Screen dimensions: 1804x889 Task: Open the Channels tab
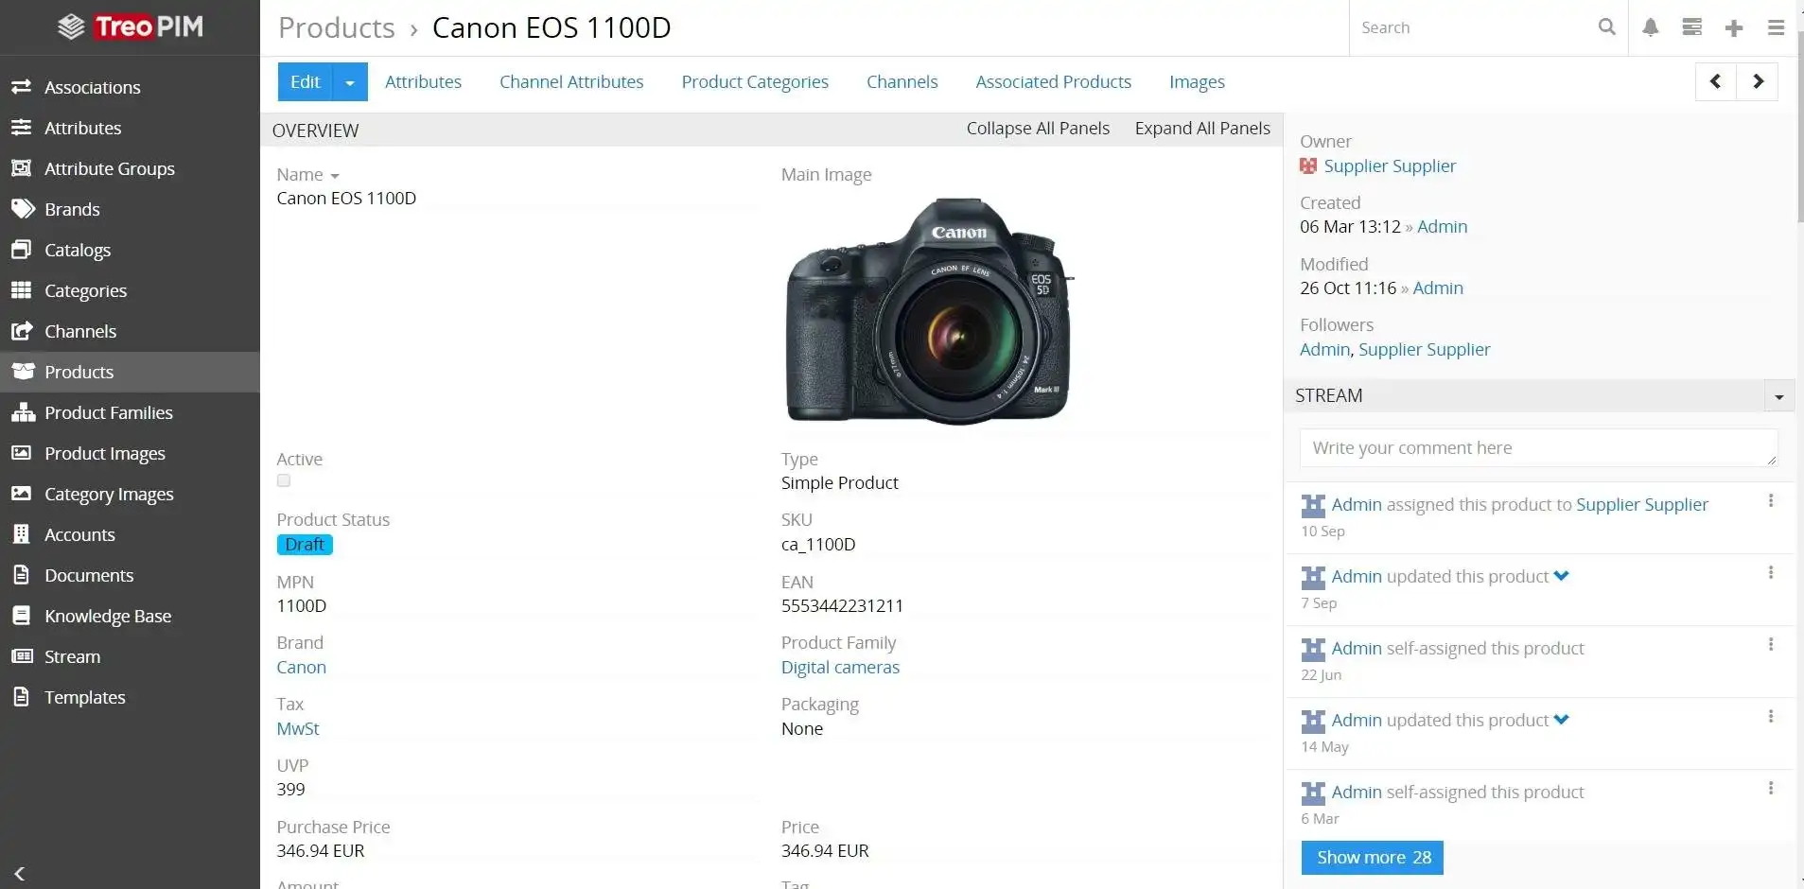pyautogui.click(x=902, y=81)
